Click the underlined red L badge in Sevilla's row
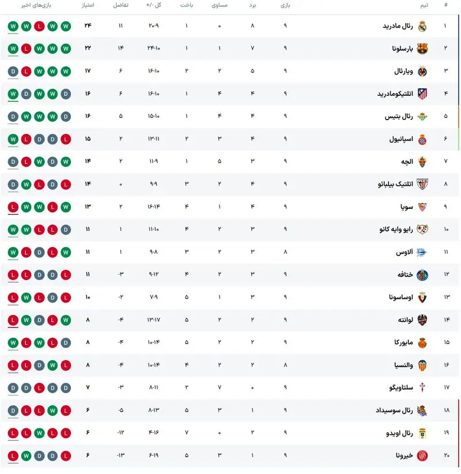The image size is (461, 474). [x=13, y=207]
